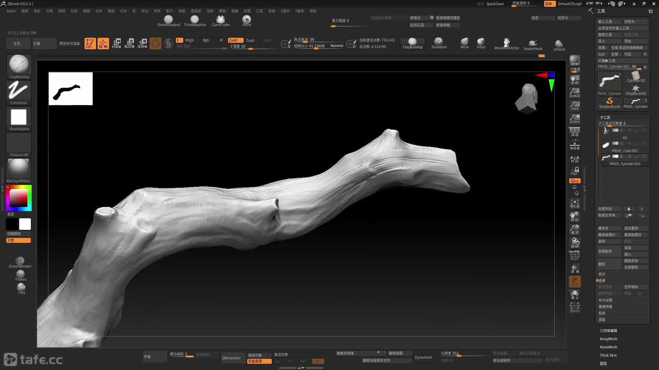Activate the Scale gizmo tool

129,44
